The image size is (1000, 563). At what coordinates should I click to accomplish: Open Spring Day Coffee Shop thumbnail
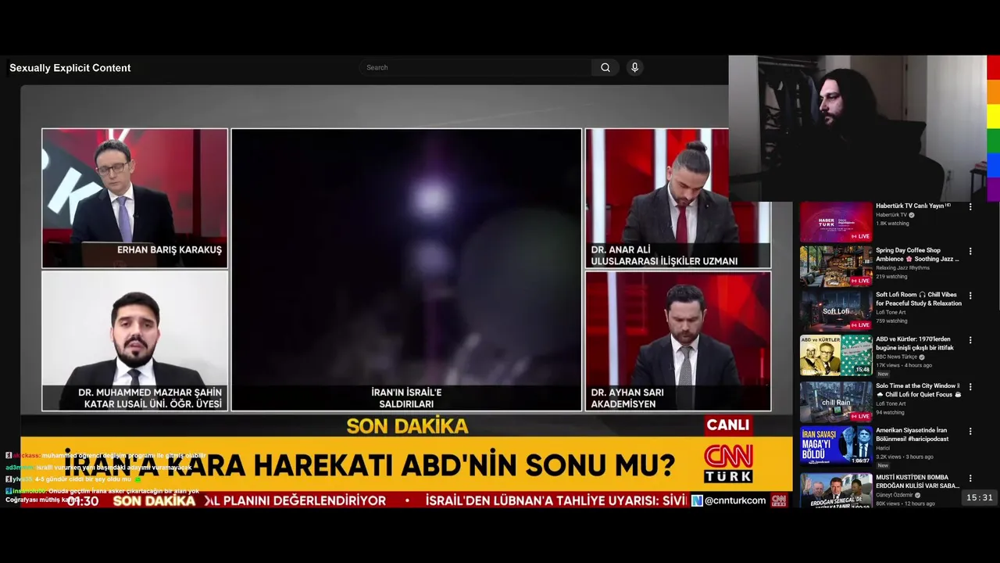(x=836, y=266)
